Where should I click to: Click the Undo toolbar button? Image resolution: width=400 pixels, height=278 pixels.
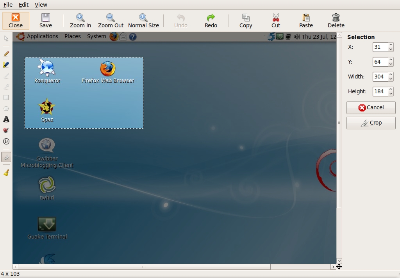point(180,21)
